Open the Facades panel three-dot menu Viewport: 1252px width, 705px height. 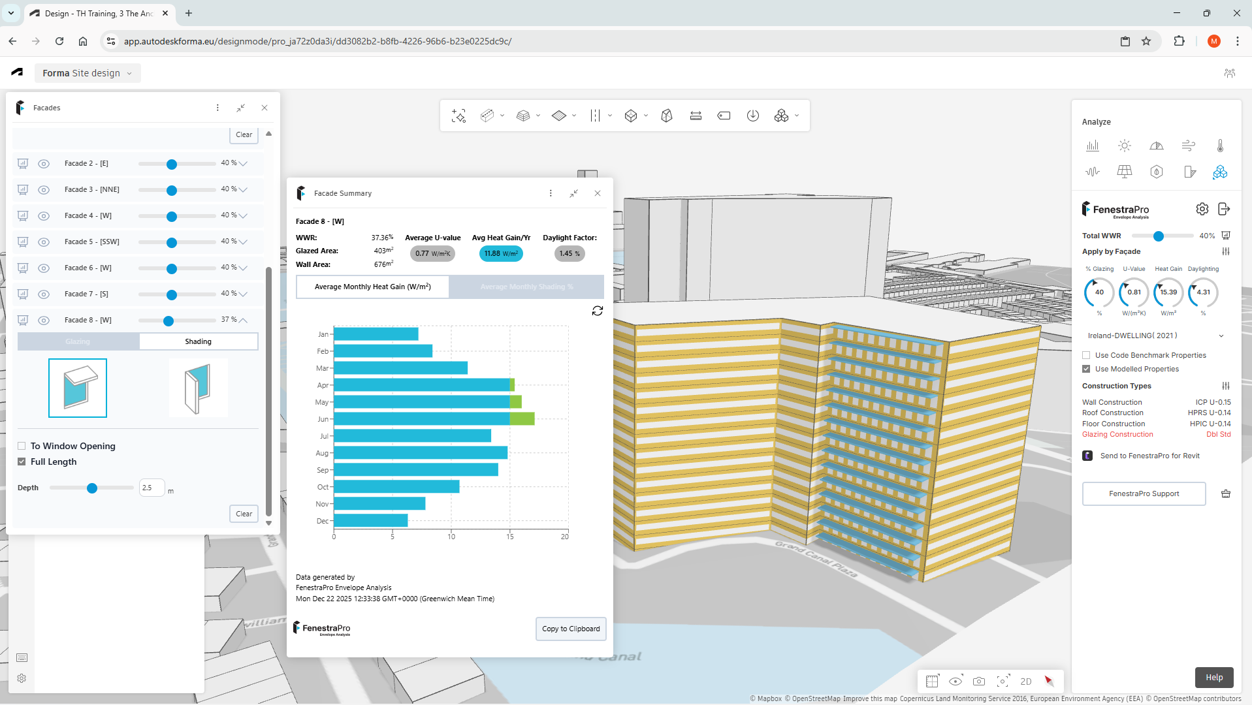point(217,108)
